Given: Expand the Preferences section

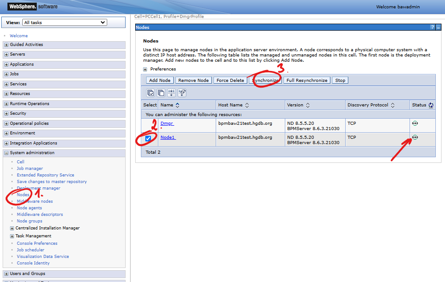Looking at the screenshot, I should [145, 69].
